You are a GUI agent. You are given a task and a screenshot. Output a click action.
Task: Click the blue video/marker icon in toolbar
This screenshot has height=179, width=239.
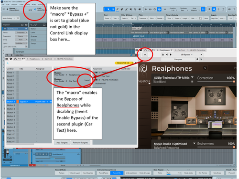point(214,10)
